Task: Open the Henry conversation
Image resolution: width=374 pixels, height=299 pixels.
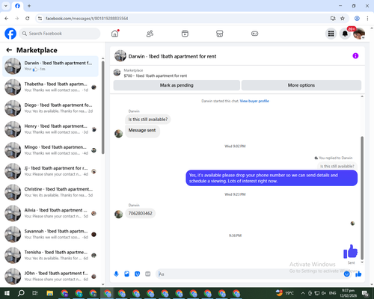Action: tap(51, 129)
